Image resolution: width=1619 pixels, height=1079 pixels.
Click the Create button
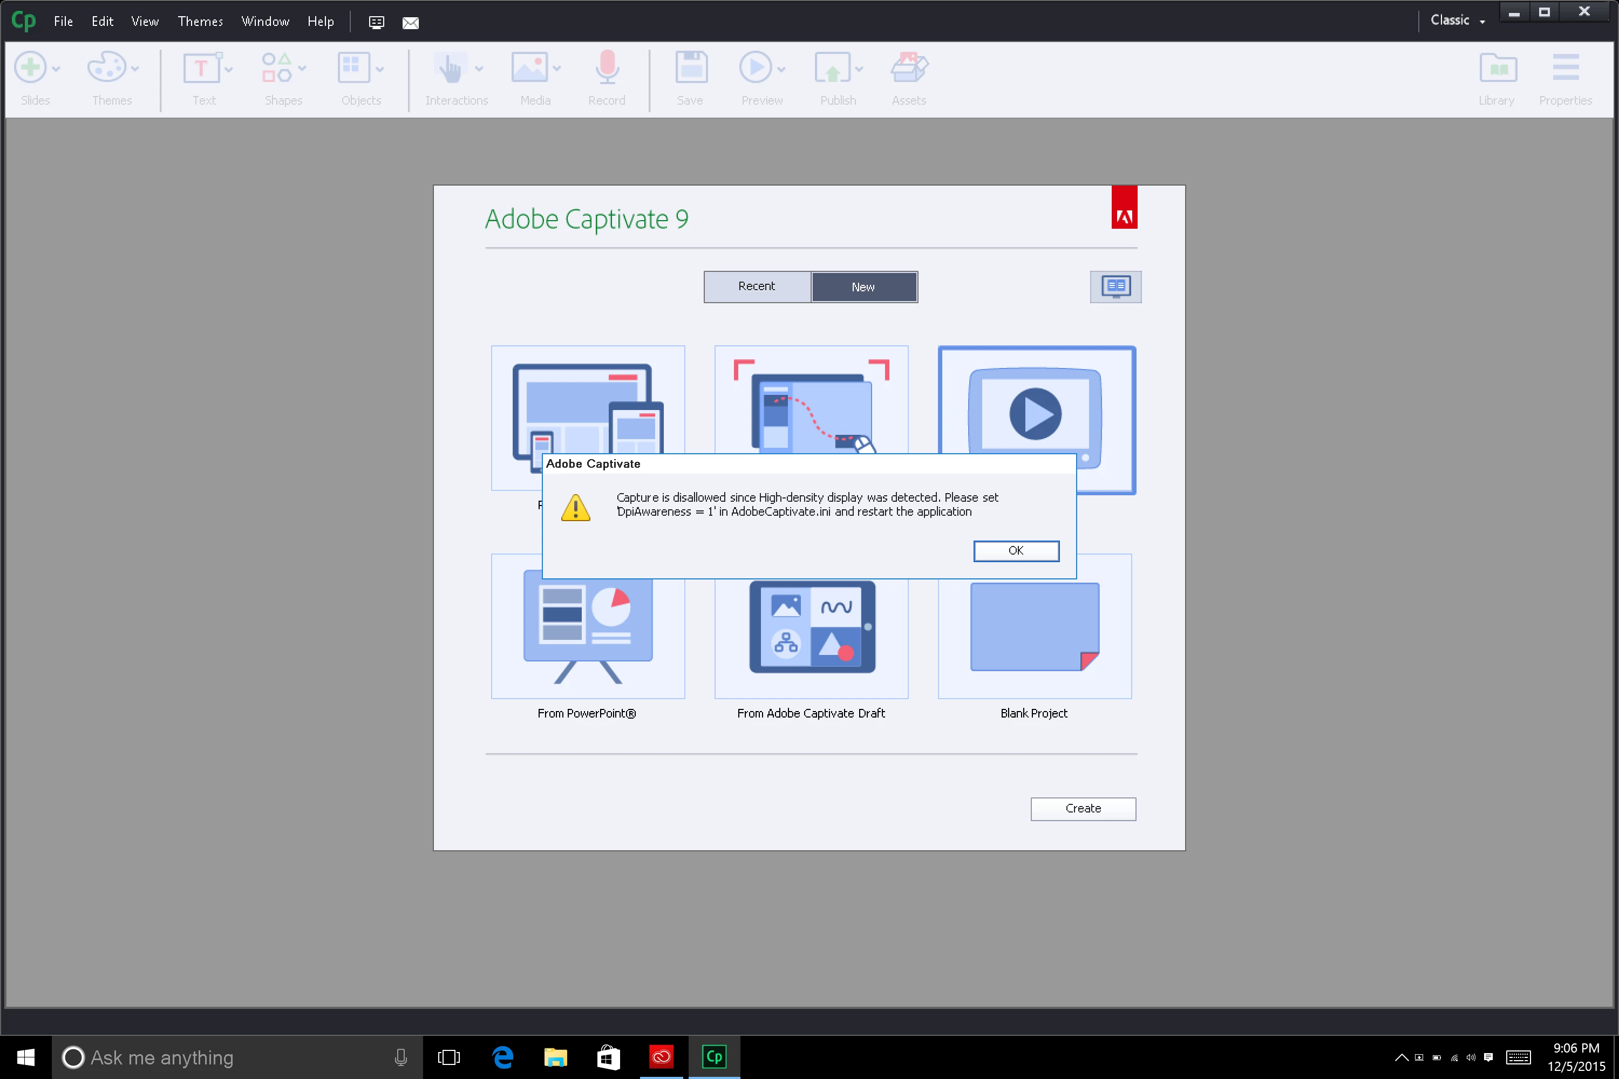pos(1082,809)
